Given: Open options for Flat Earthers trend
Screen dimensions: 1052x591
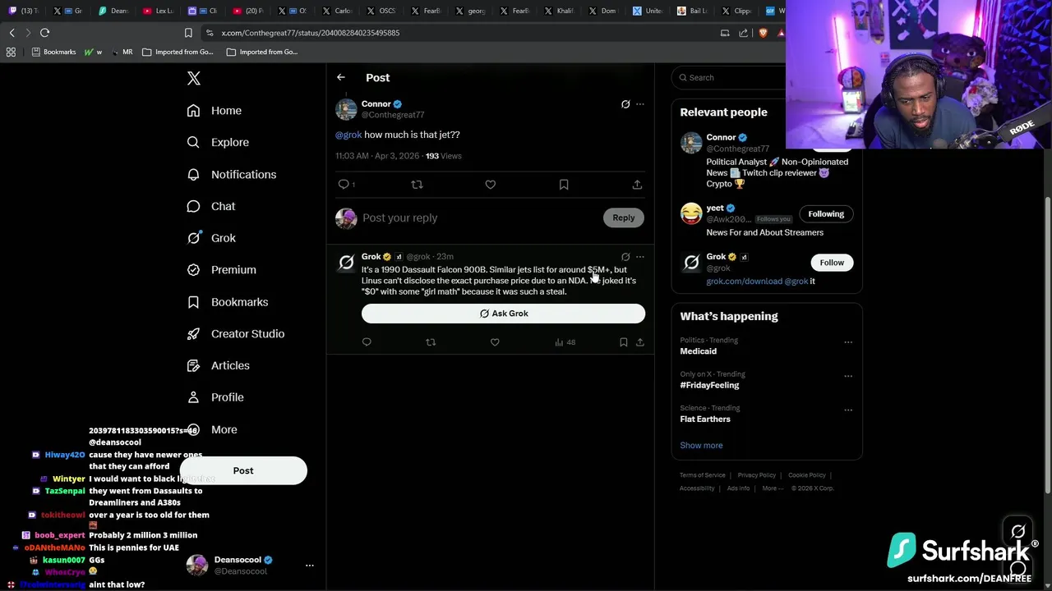Looking at the screenshot, I should pos(848,410).
